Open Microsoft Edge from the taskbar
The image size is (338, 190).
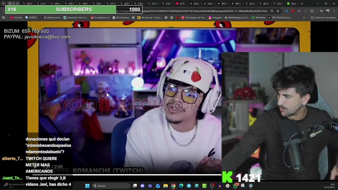[181, 186]
